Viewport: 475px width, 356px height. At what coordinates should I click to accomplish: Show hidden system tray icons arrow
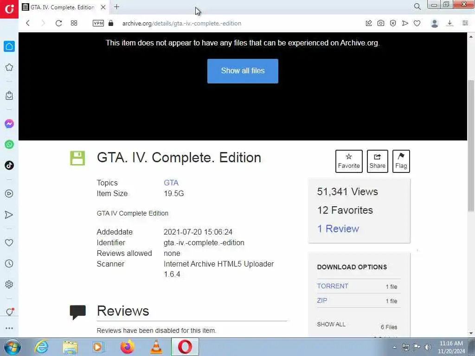[394, 347]
